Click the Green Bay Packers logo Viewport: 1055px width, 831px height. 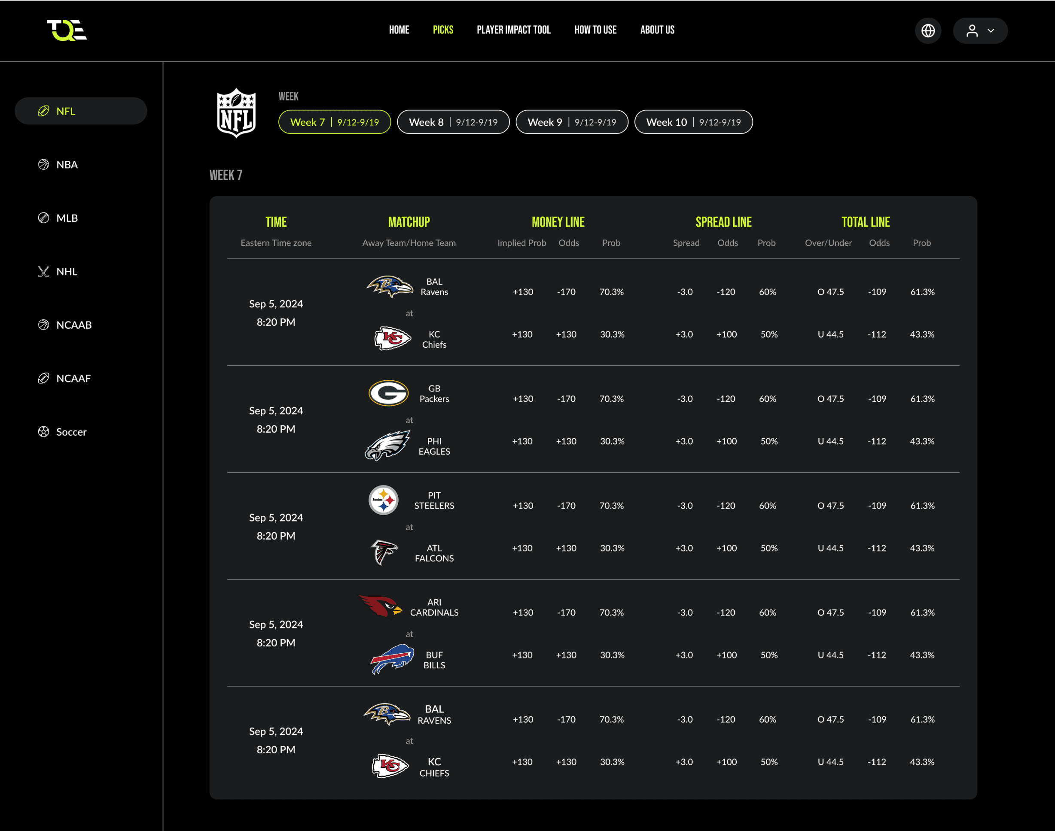(388, 393)
